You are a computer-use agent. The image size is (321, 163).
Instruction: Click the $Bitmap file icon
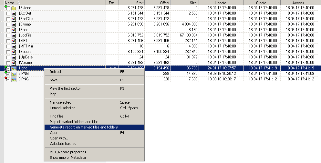click(14, 24)
